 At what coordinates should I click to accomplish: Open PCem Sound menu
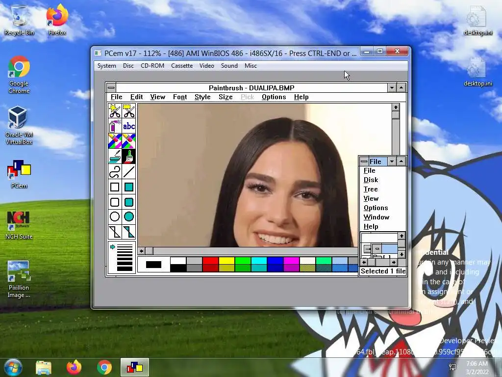(x=229, y=66)
